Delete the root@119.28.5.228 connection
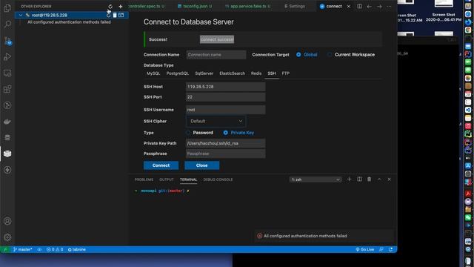The height and width of the screenshot is (267, 474). click(115, 15)
